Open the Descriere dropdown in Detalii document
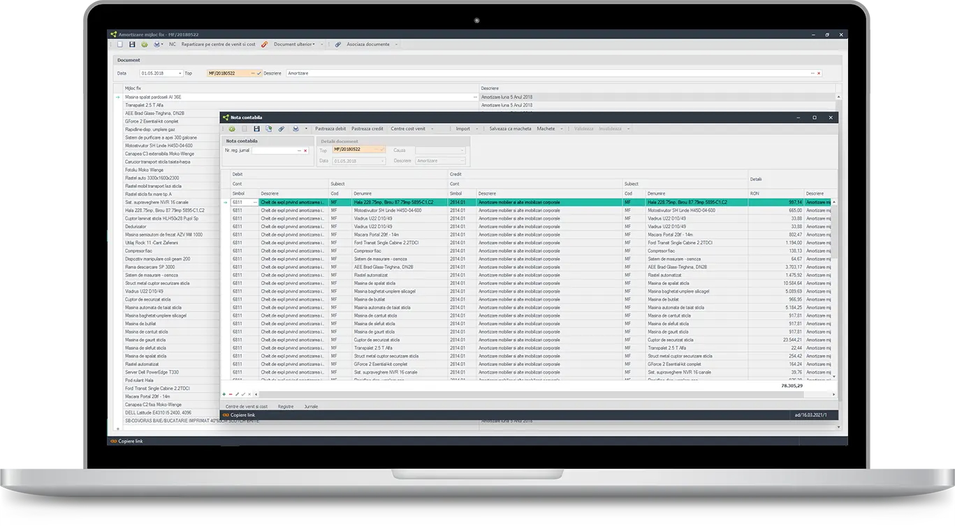This screenshot has width=955, height=526. [x=462, y=161]
